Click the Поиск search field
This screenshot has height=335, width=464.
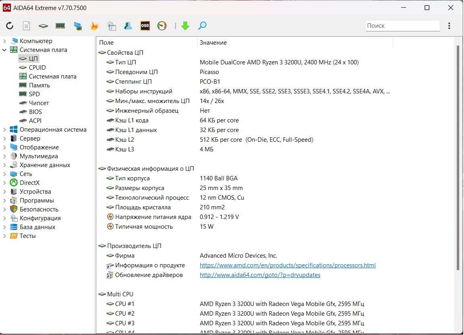(402, 26)
